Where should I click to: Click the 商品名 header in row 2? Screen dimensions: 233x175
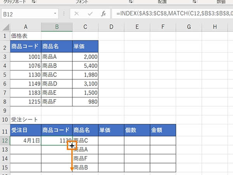(x=57, y=46)
